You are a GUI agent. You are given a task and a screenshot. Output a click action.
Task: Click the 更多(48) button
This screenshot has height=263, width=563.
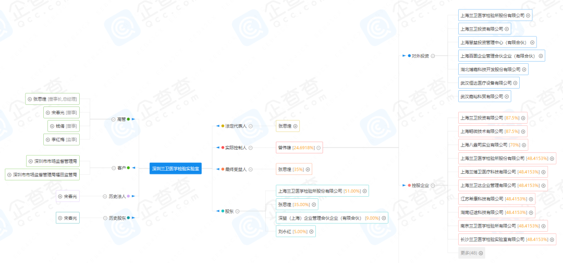(471, 253)
